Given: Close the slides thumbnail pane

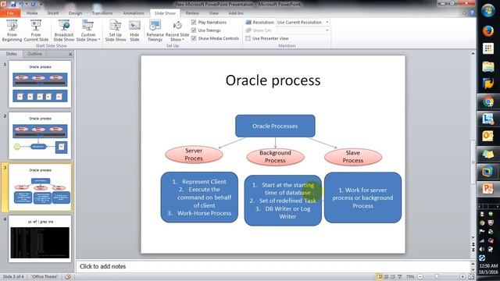Looking at the screenshot, I should [x=70, y=54].
